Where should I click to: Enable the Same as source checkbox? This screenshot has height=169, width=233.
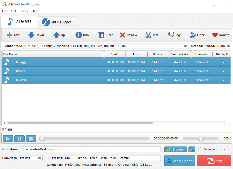tap(200, 149)
